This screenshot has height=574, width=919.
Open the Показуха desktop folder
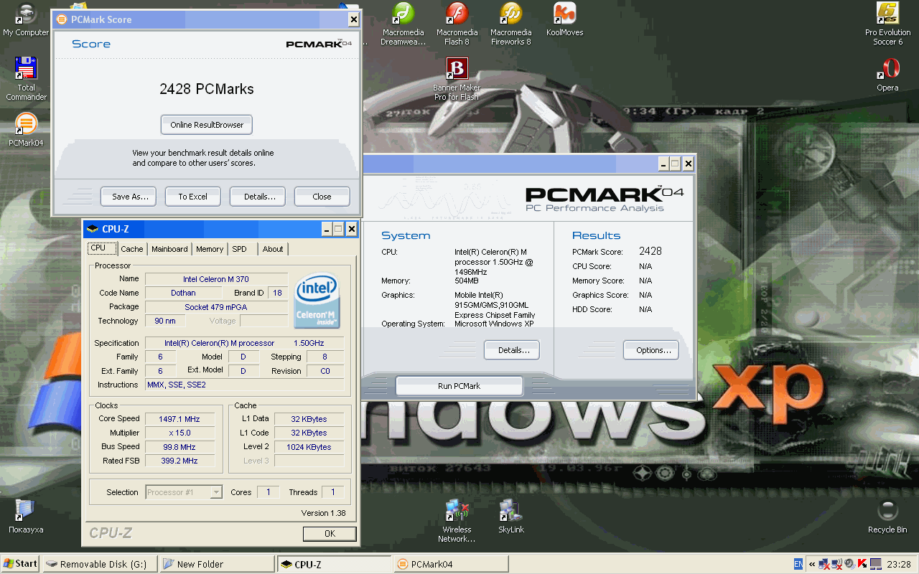26,517
